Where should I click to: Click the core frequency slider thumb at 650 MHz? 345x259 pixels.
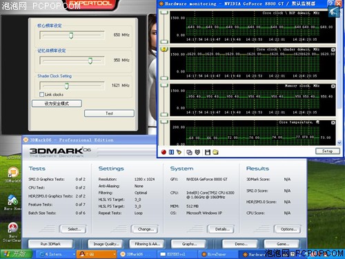coord(71,35)
